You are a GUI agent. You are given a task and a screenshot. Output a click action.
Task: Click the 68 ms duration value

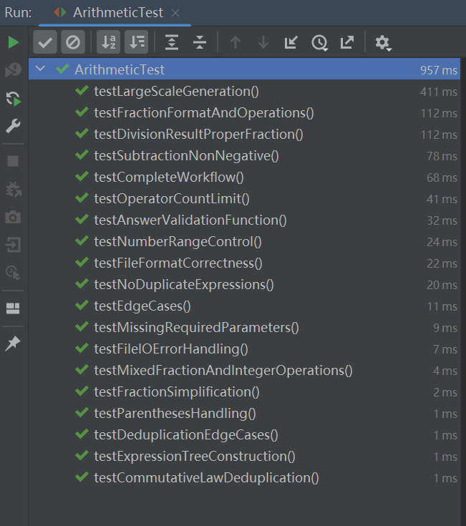442,177
